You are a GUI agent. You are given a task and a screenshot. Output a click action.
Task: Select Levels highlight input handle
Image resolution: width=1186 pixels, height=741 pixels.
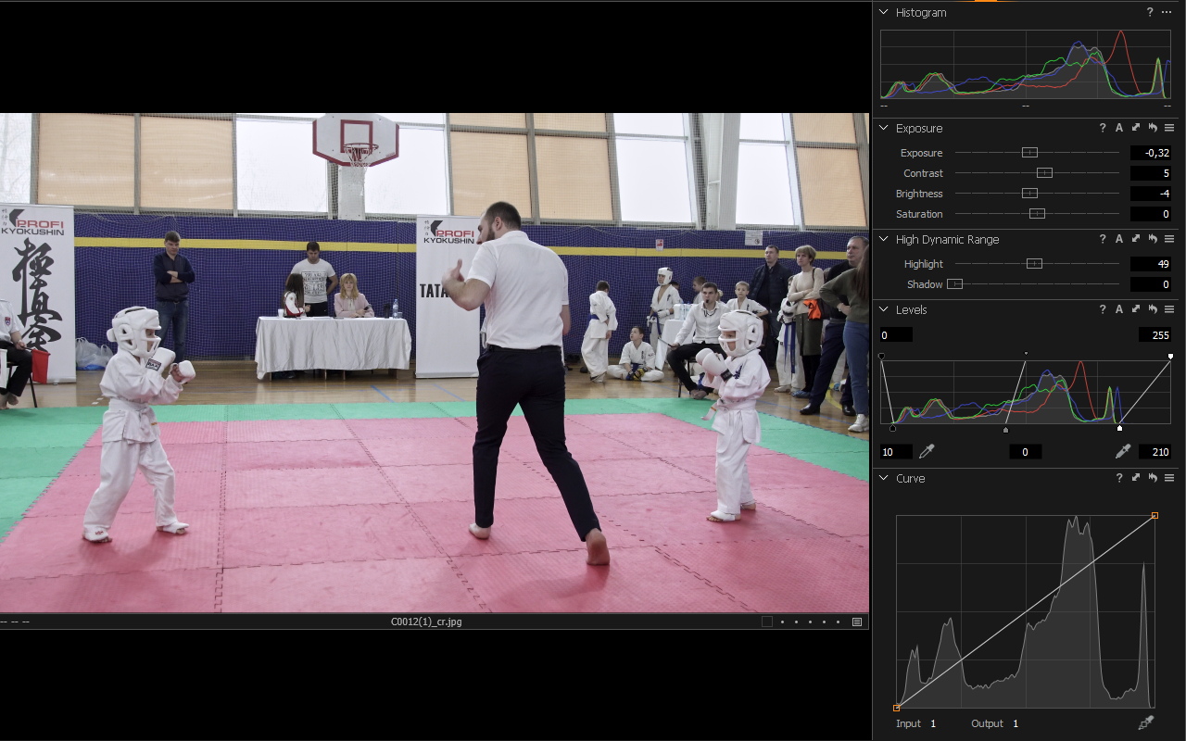(x=1119, y=428)
